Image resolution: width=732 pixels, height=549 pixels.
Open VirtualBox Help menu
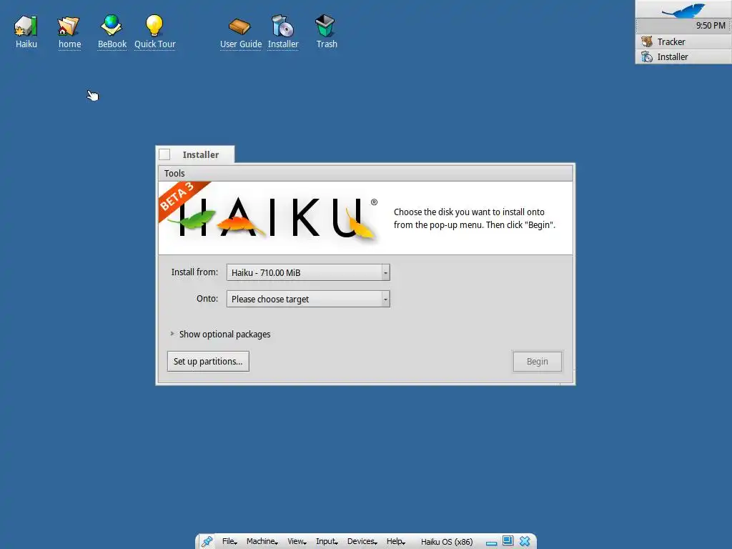(395, 542)
